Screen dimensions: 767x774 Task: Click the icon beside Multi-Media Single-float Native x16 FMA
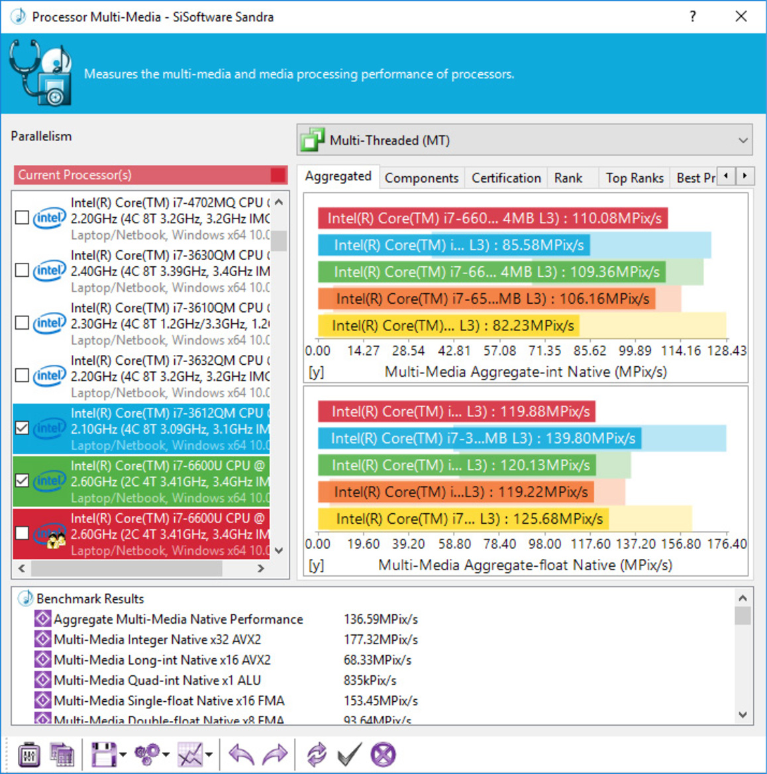tap(42, 701)
